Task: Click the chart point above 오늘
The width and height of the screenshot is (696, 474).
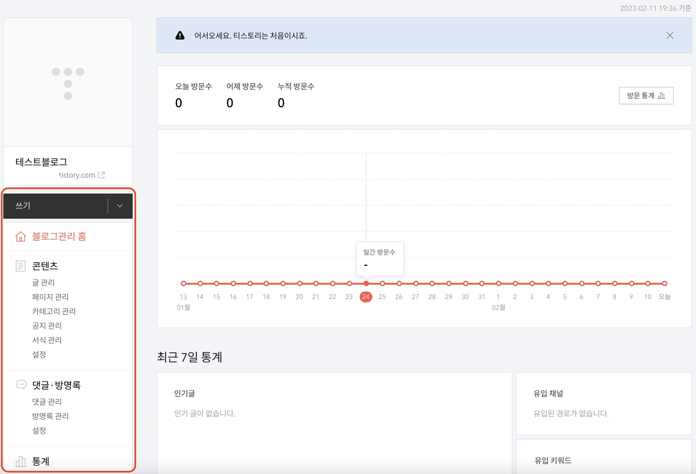Action: pos(664,283)
